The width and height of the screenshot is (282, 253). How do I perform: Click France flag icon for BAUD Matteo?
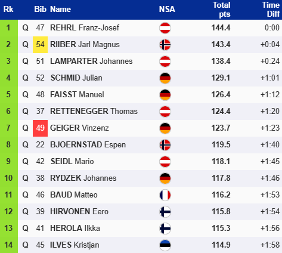[x=165, y=195]
